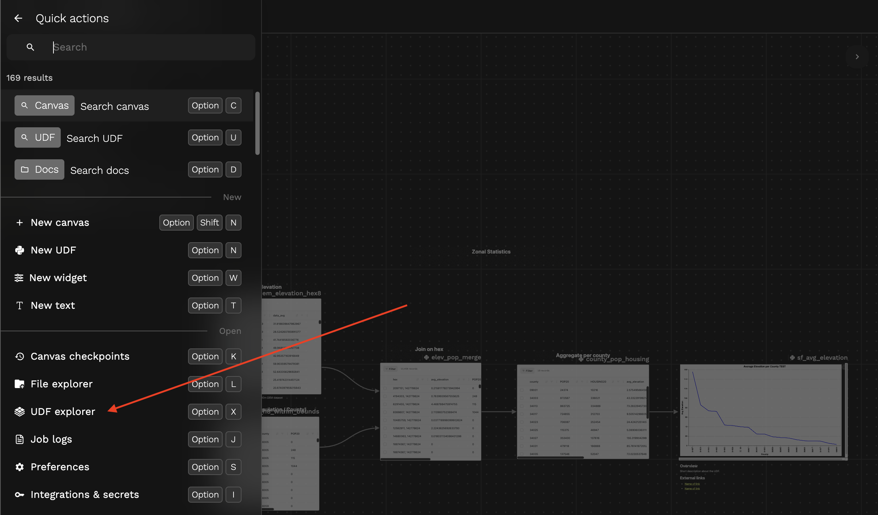Open the Average Elevation per County chart

[761, 410]
